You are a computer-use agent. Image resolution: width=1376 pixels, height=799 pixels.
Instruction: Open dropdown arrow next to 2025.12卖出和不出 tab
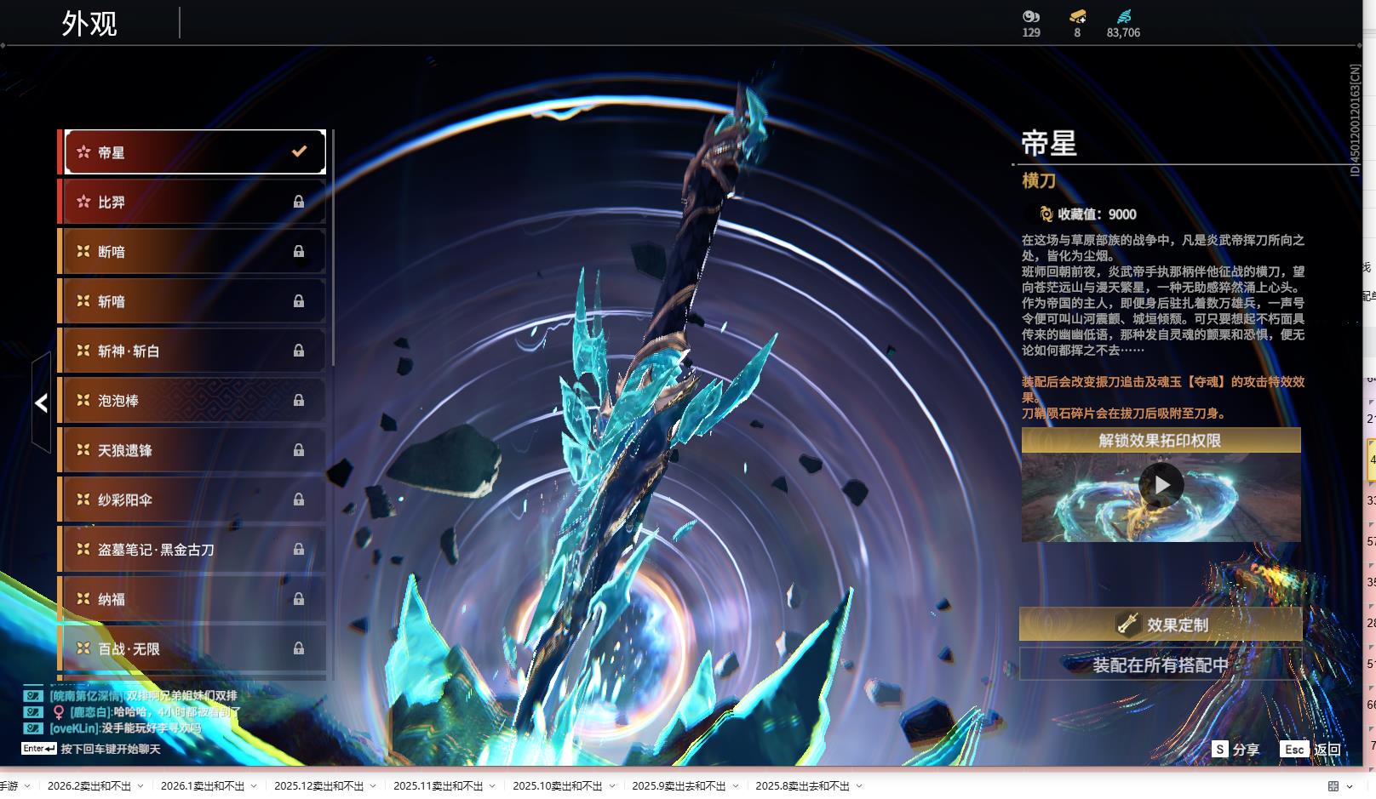click(x=373, y=786)
